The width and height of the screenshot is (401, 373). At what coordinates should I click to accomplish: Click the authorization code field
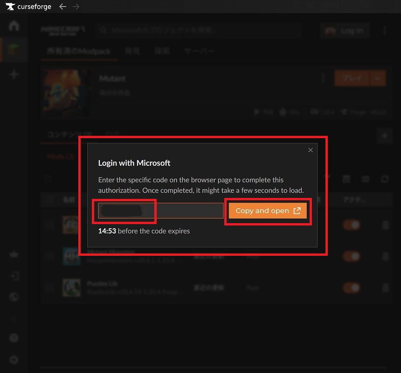[x=160, y=211]
